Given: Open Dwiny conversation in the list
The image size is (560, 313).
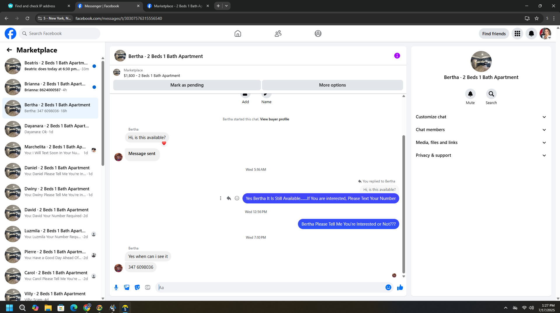Looking at the screenshot, I should click(x=50, y=192).
